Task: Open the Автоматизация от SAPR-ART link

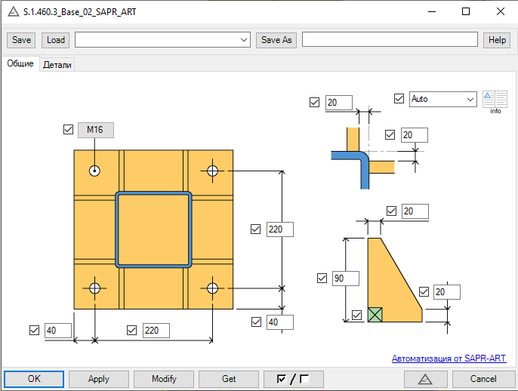Action: click(449, 359)
